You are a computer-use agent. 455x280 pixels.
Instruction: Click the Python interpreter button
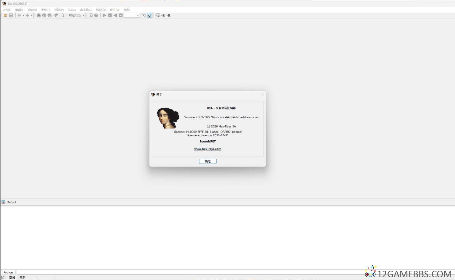(8, 272)
